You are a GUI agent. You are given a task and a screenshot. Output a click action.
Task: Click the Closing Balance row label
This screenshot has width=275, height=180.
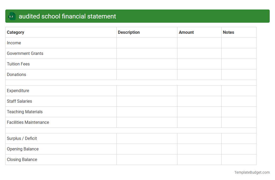(22, 159)
